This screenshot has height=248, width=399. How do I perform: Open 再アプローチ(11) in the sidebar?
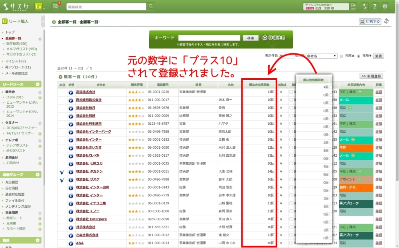(18, 67)
